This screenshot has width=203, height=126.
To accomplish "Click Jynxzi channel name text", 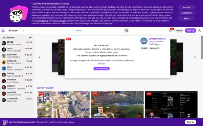I will coord(10,48).
